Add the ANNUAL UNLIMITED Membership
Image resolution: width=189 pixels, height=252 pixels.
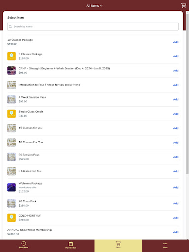(x=176, y=232)
